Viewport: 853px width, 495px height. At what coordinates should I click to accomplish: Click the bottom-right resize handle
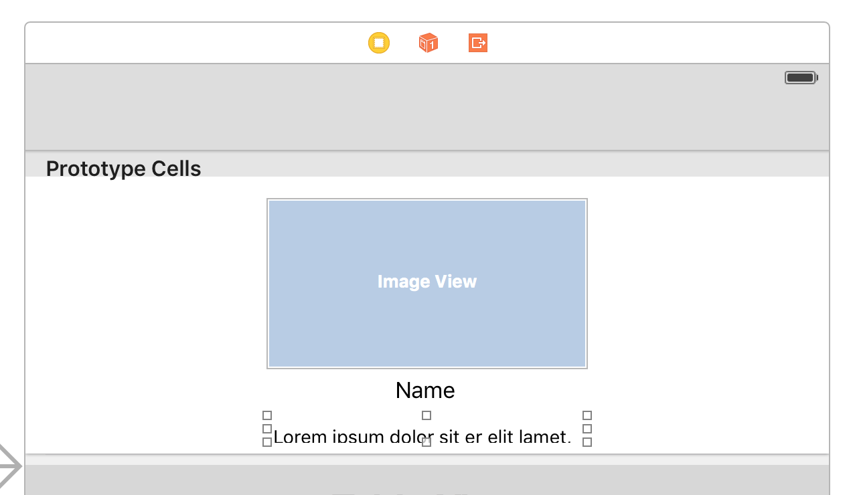(x=587, y=442)
